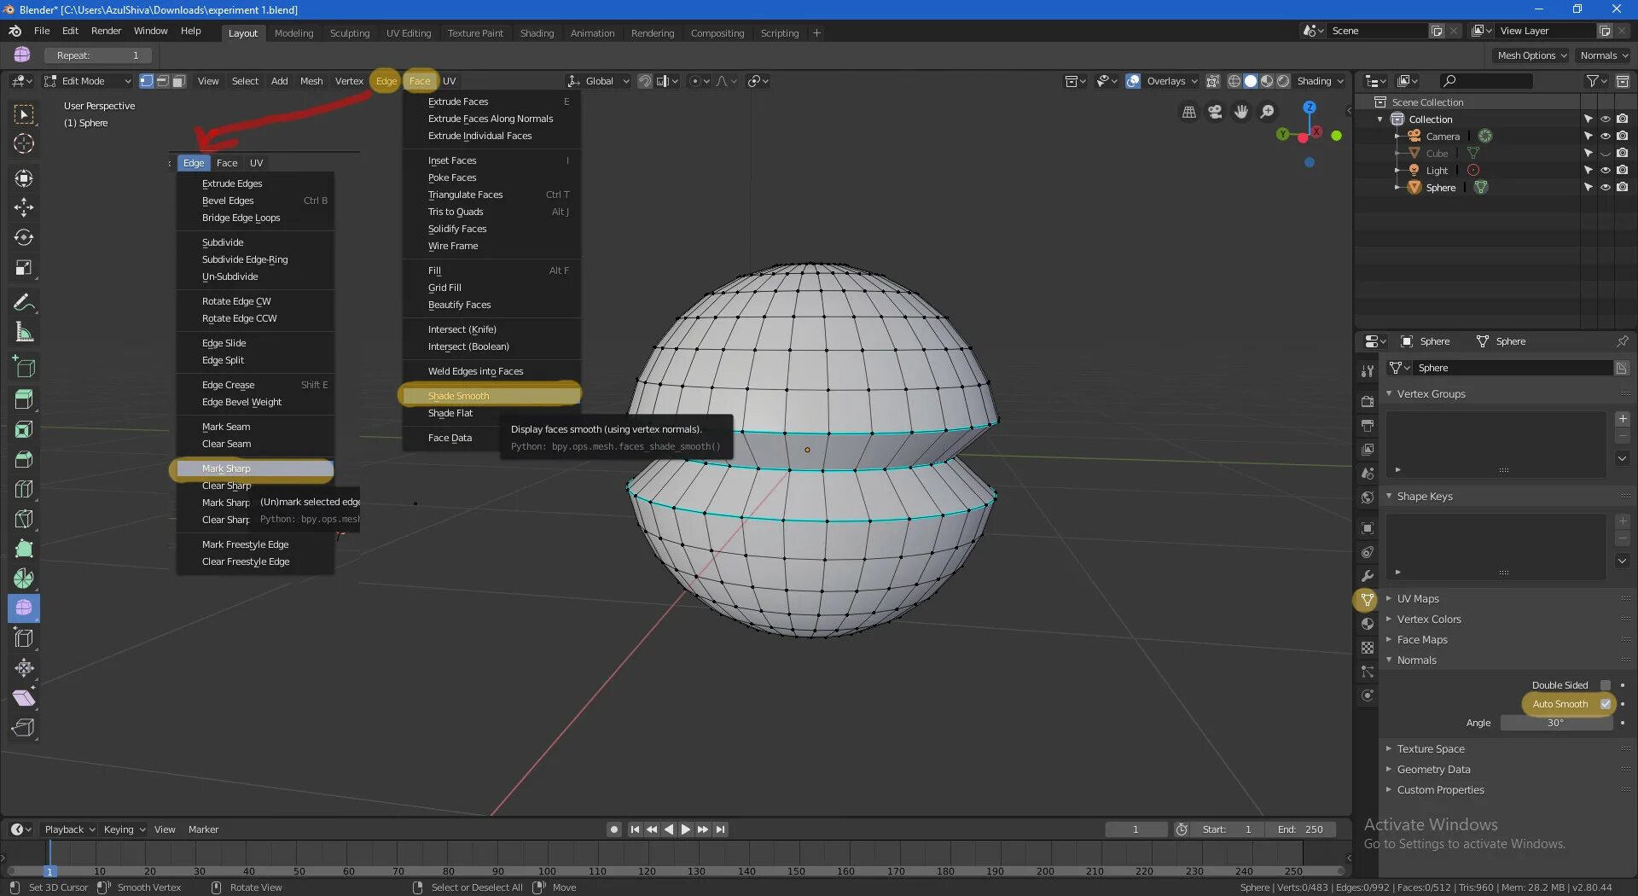Activate the 3D Cursor tool

coord(24,143)
